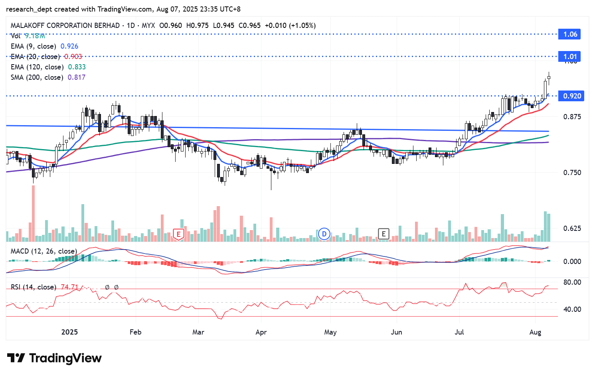Click the 0.875 price axis label
595x376 pixels.
572,117
